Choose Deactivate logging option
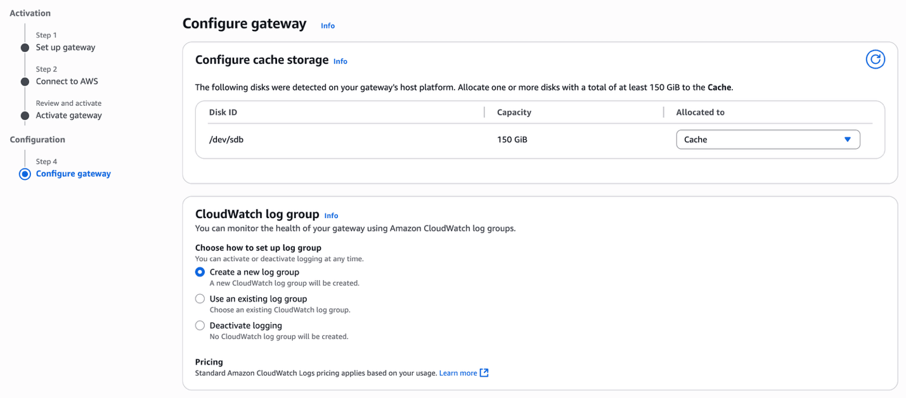 pos(200,325)
